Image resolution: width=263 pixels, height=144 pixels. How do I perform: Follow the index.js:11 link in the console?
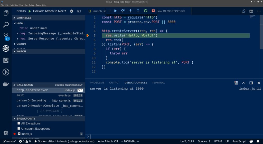click(250, 89)
